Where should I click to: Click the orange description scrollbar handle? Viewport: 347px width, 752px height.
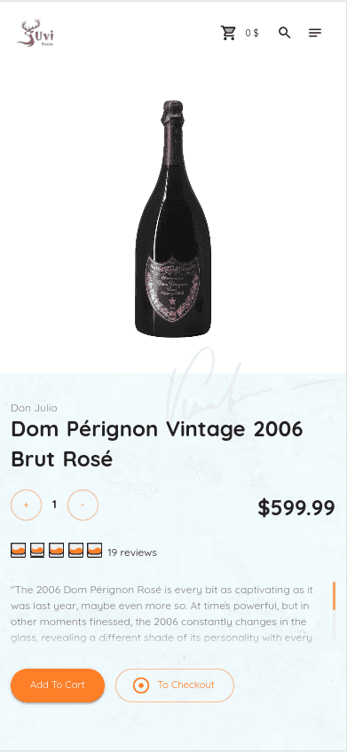334,596
